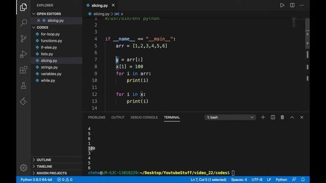Image resolution: width=326 pixels, height=183 pixels.
Task: Run the Python file with play button
Action: (x=282, y=5)
